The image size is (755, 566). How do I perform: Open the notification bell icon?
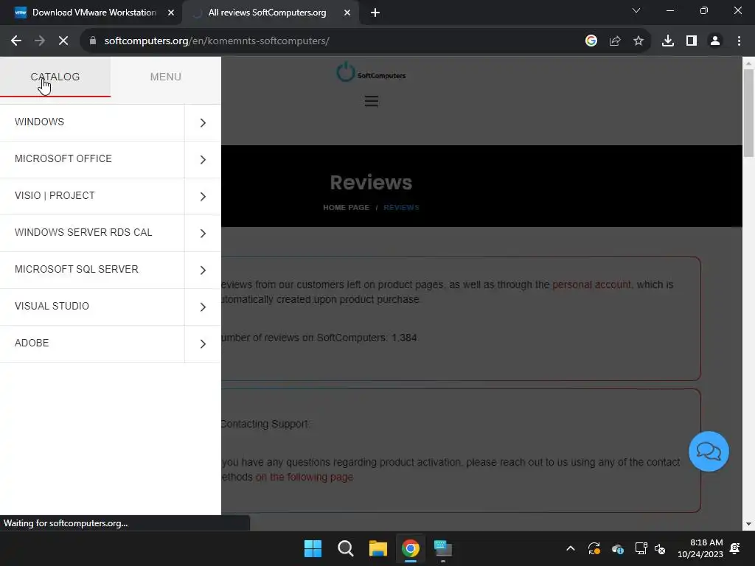coord(735,548)
